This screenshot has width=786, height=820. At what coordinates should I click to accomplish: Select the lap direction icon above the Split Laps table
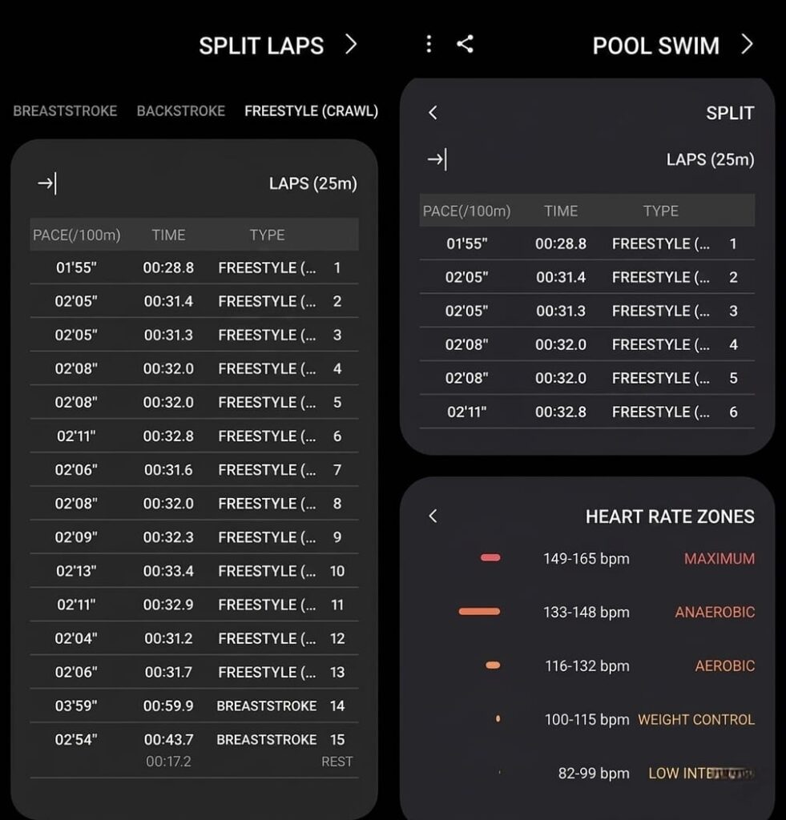pos(47,183)
